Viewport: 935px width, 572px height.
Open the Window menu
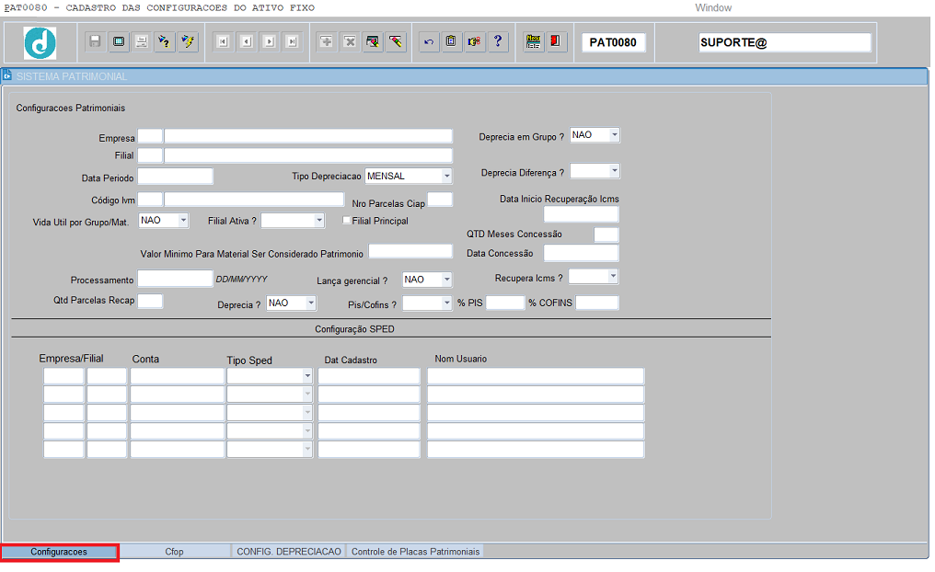point(713,7)
